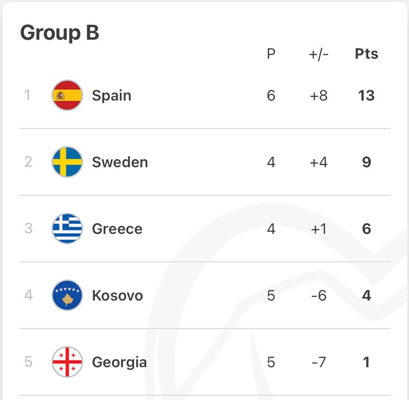Click the Georgia flag icon

[67, 362]
